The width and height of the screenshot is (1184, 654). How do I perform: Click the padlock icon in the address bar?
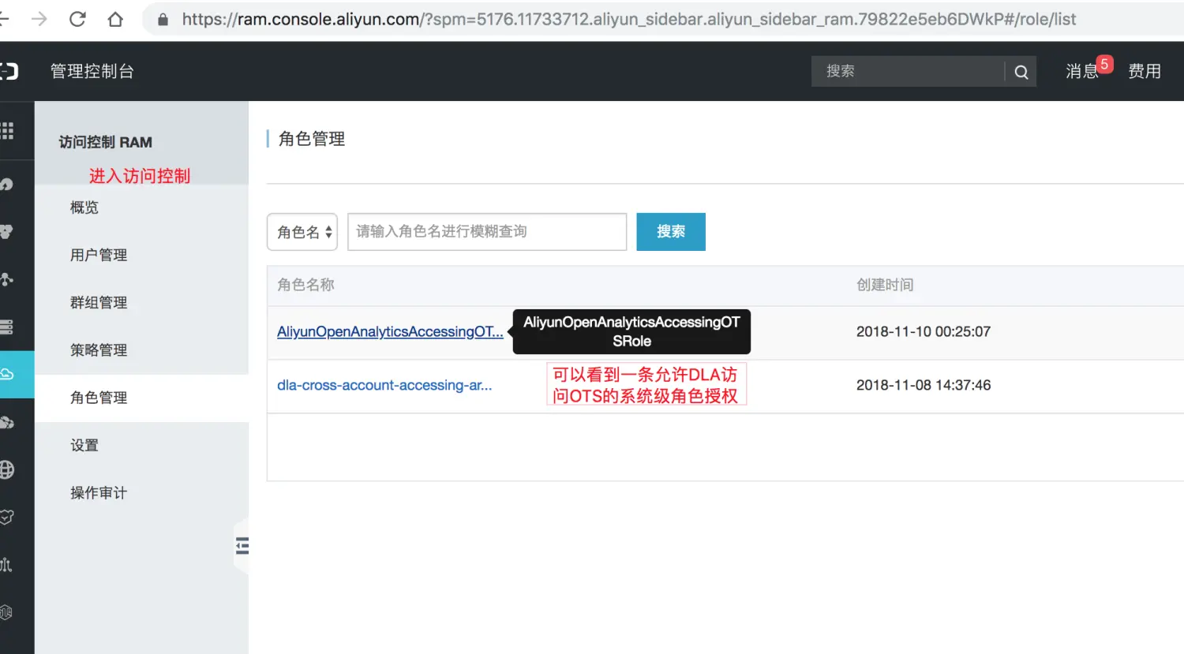[x=163, y=20]
